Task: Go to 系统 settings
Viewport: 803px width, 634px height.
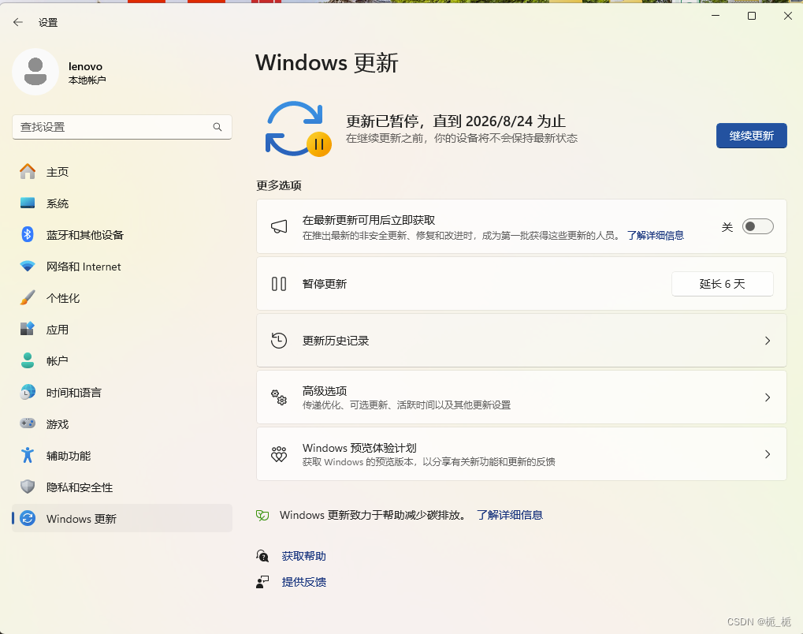Action: click(122, 203)
